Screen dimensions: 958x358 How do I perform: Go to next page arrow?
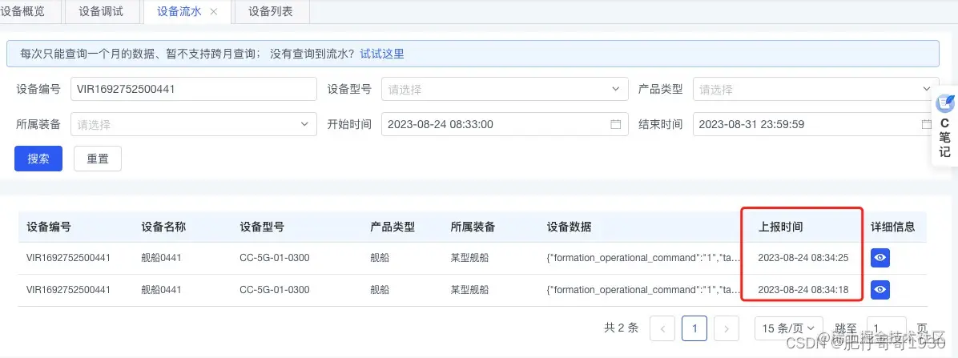pyautogui.click(x=727, y=328)
